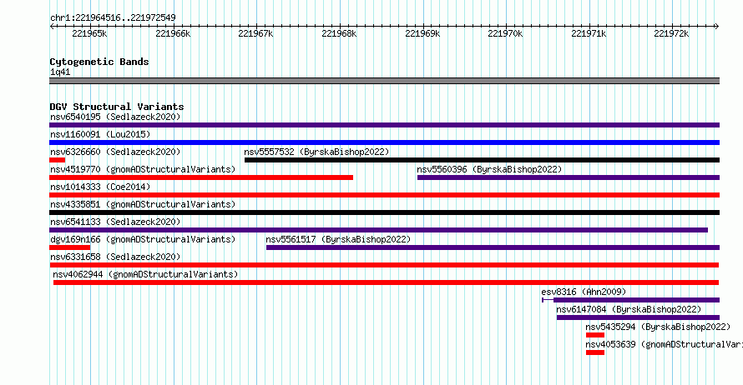Screen dimensions: 743x385
Task: Click the 221967k ruler tick label
Action: pyautogui.click(x=256, y=33)
